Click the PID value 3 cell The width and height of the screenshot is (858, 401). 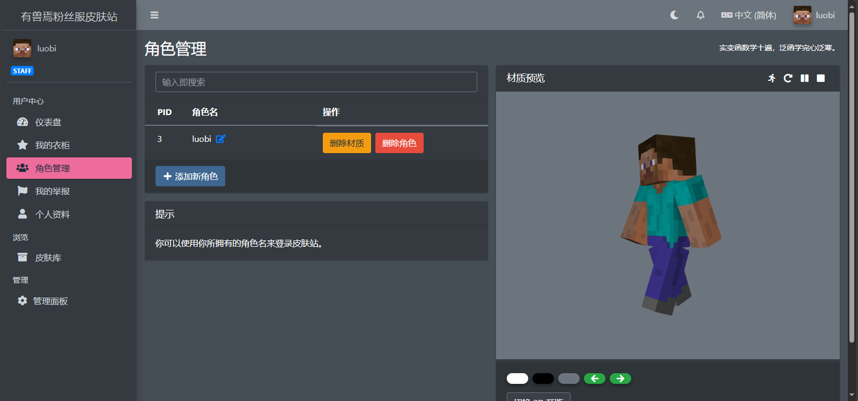pos(159,139)
